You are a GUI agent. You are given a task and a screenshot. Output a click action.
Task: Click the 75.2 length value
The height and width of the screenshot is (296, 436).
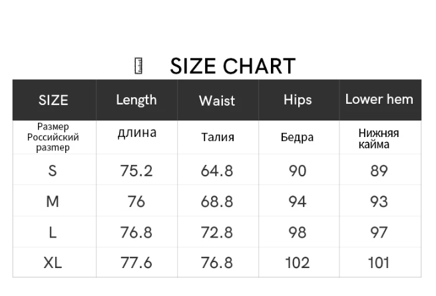click(136, 171)
